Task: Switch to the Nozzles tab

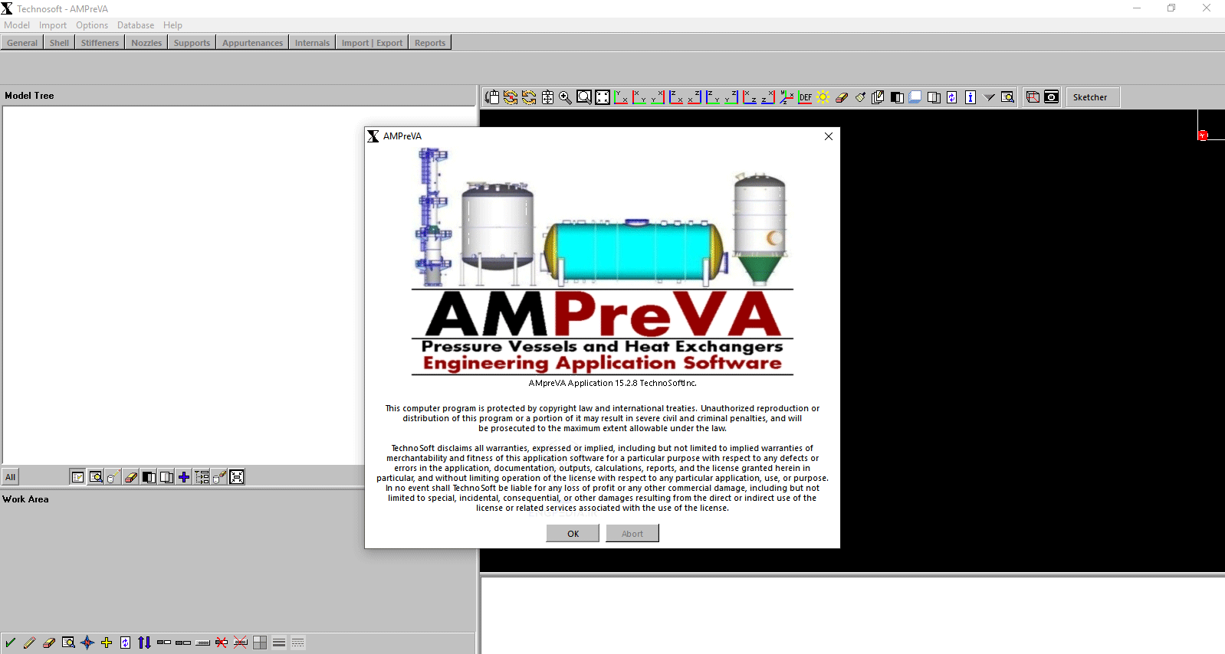Action: pyautogui.click(x=146, y=43)
